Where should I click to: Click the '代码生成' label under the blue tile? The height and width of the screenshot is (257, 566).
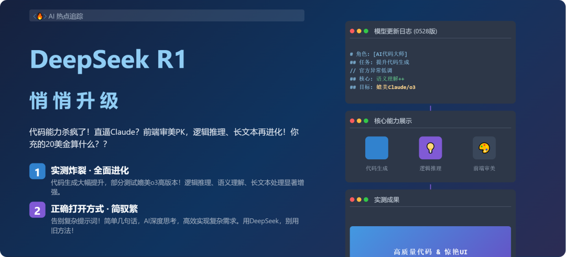pos(377,168)
